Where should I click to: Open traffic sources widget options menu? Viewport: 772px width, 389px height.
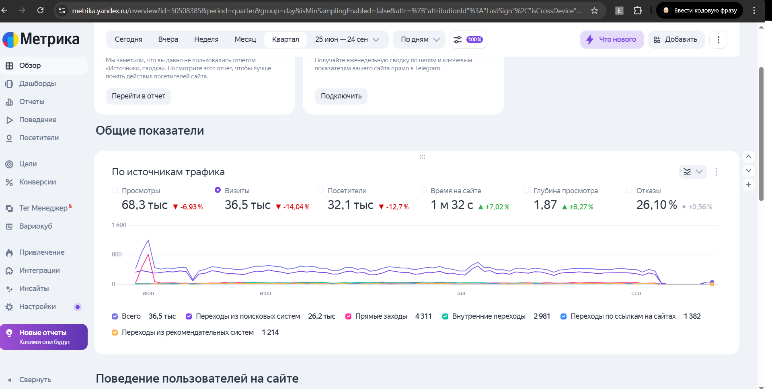(716, 172)
